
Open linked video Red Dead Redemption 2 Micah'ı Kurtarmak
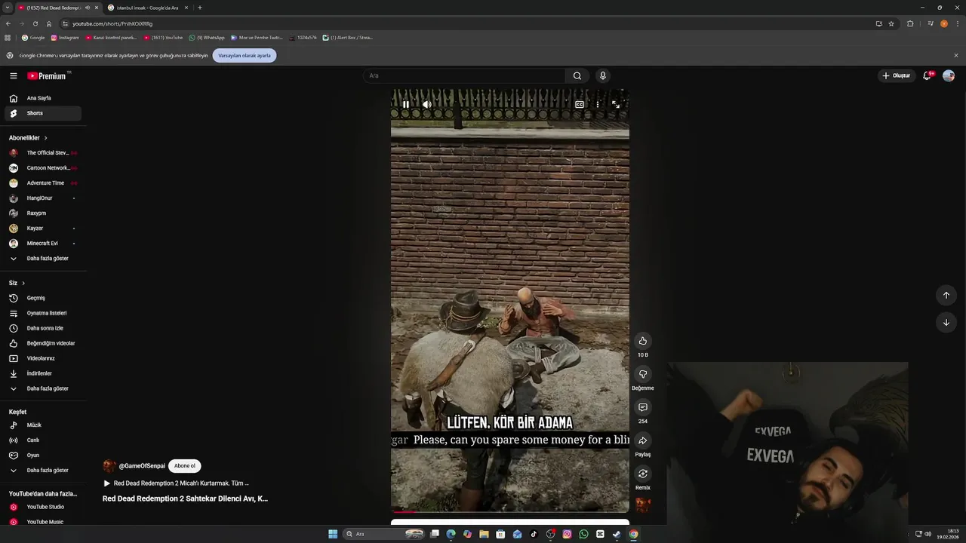click(x=177, y=483)
